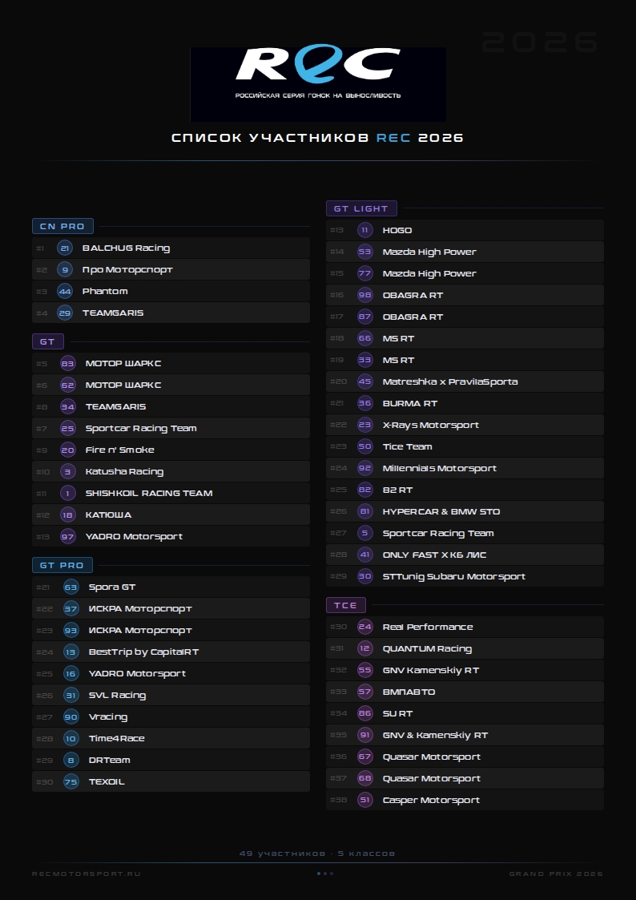Select the team name 'GNV Kamenskiy RT'
The width and height of the screenshot is (636, 900).
pyautogui.click(x=431, y=671)
